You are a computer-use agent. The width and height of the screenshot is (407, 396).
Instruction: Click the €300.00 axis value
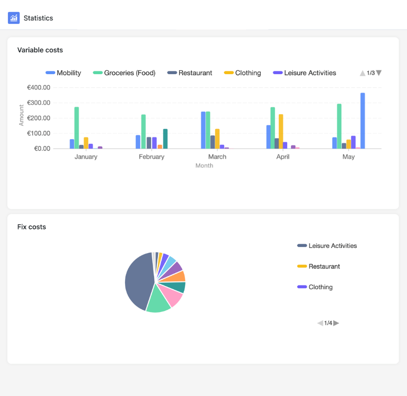click(x=39, y=103)
